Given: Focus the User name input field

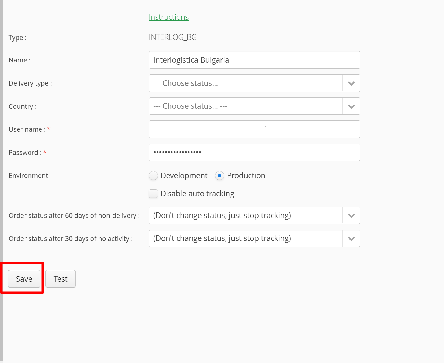Looking at the screenshot, I should (254, 129).
